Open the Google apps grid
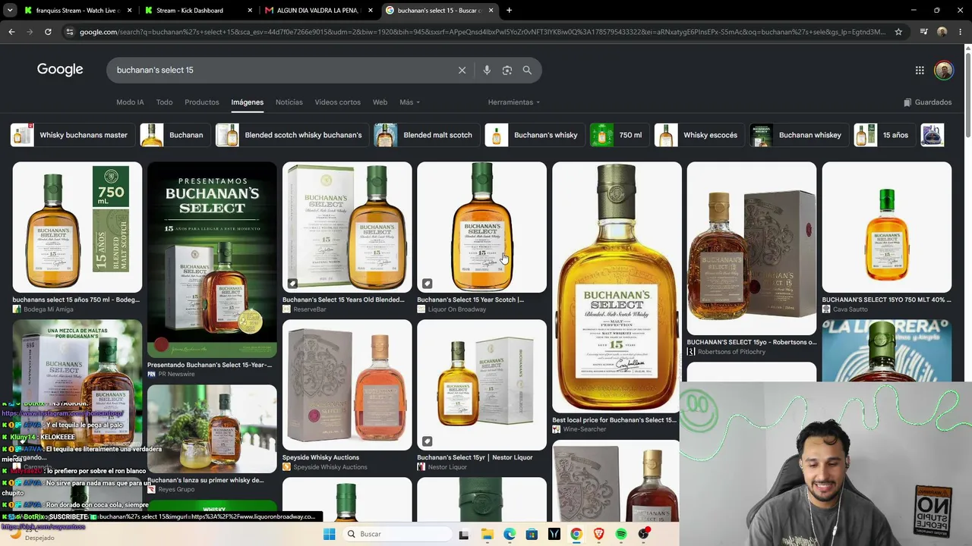Screen dimensions: 972x546 coord(920,70)
